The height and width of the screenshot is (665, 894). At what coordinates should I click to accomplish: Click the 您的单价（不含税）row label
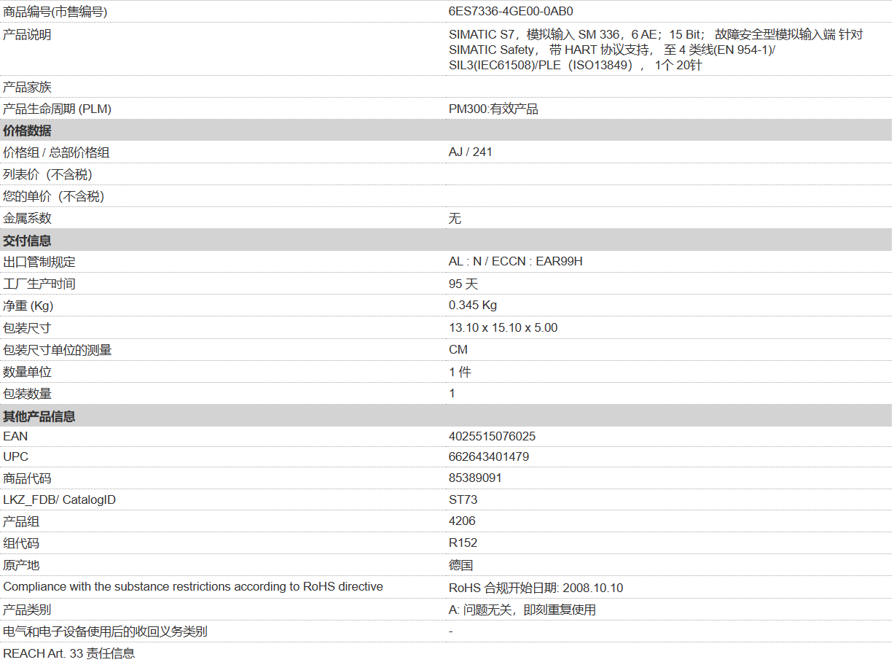click(x=54, y=196)
